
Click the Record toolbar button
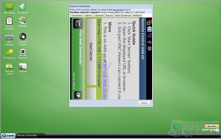(x=109, y=16)
